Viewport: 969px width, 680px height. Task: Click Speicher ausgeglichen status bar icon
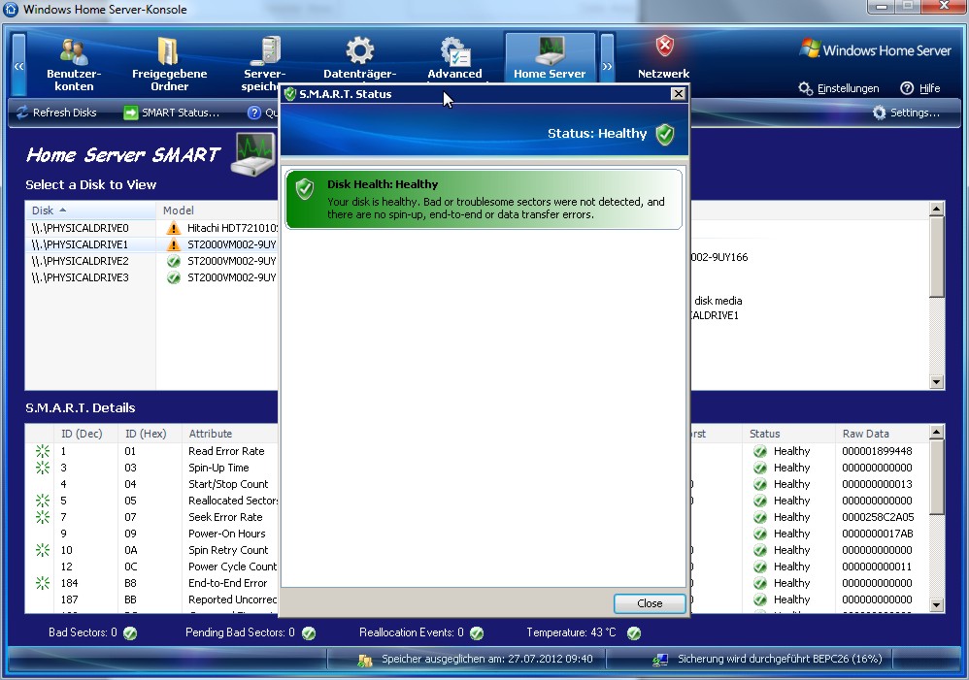tap(365, 661)
